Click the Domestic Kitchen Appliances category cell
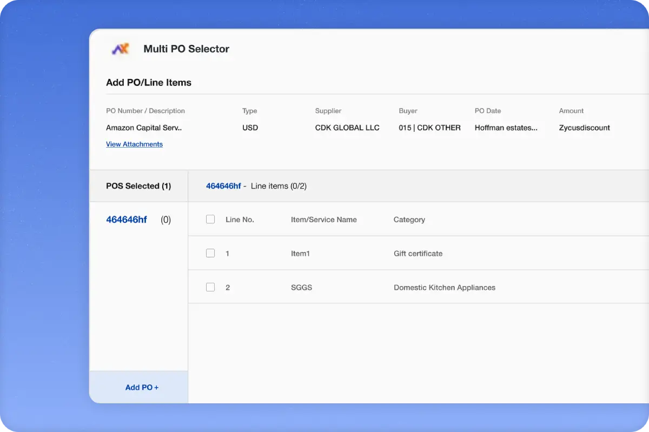The image size is (649, 432). (x=444, y=288)
